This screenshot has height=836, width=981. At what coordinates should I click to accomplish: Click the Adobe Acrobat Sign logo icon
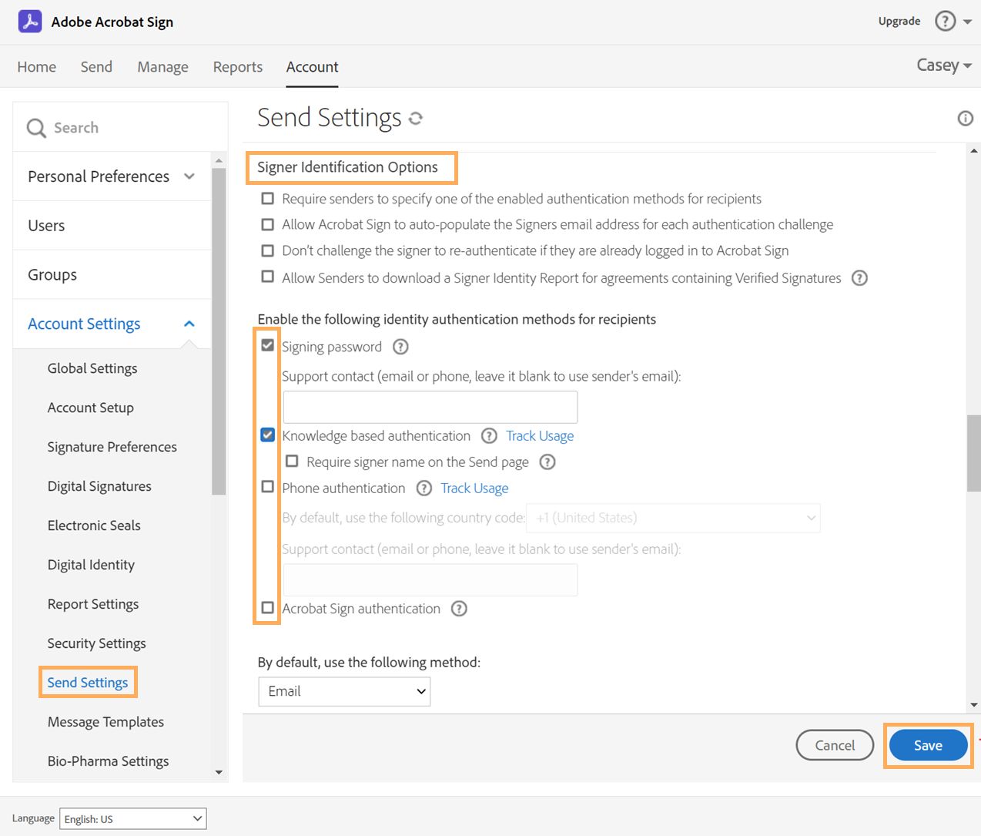pos(30,22)
